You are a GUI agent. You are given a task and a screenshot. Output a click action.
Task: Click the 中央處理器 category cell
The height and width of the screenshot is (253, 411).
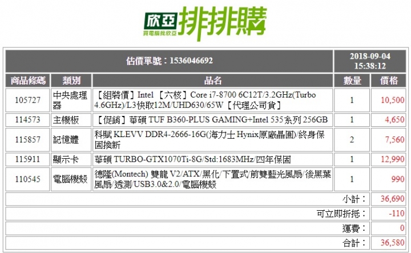point(71,100)
